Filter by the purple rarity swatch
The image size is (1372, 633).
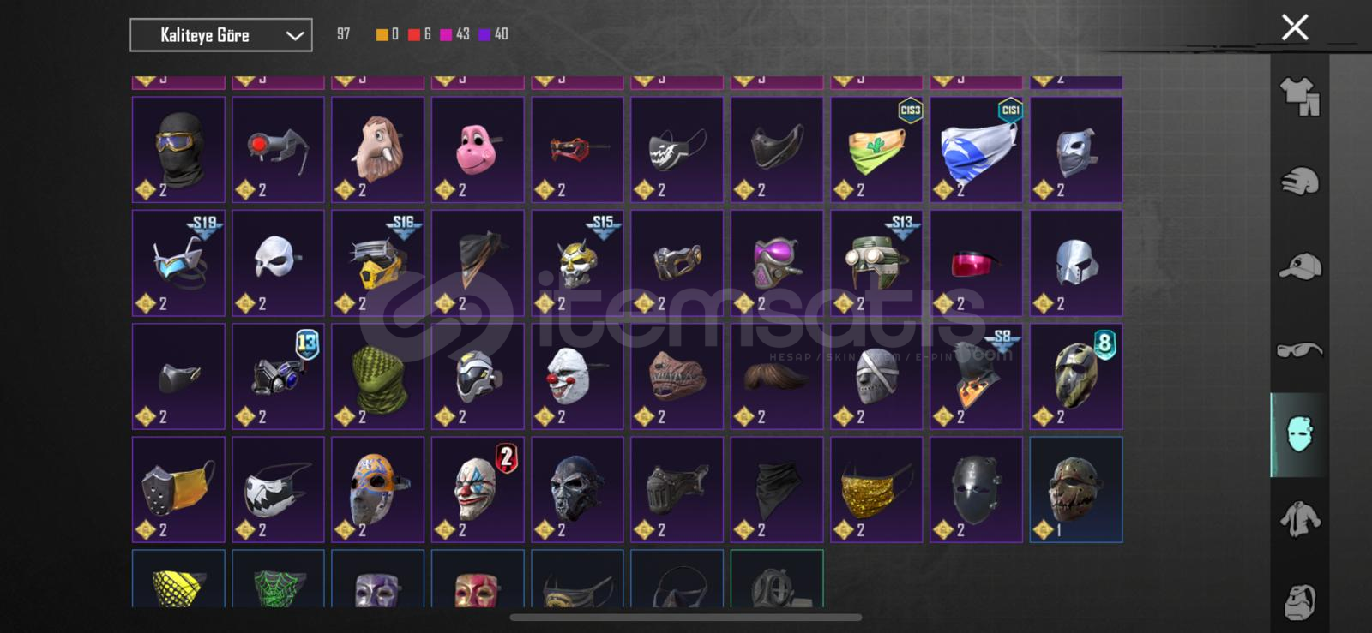pos(484,34)
